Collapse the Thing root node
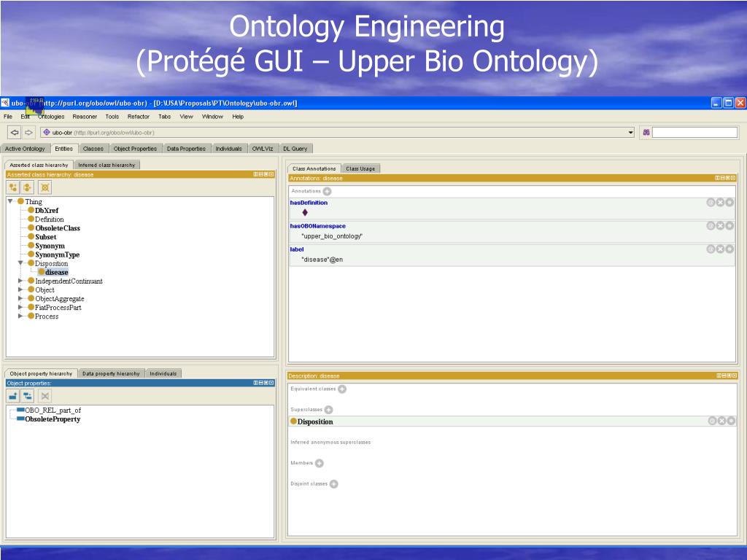Viewport: 747px width, 560px height. (10, 201)
